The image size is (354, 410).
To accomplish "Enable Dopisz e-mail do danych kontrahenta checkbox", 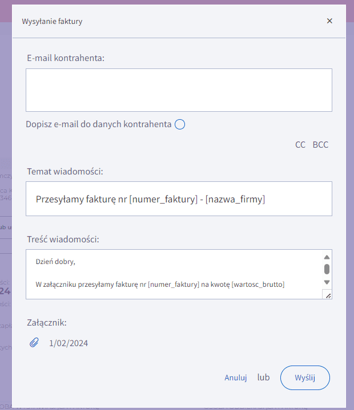I will click(x=179, y=124).
